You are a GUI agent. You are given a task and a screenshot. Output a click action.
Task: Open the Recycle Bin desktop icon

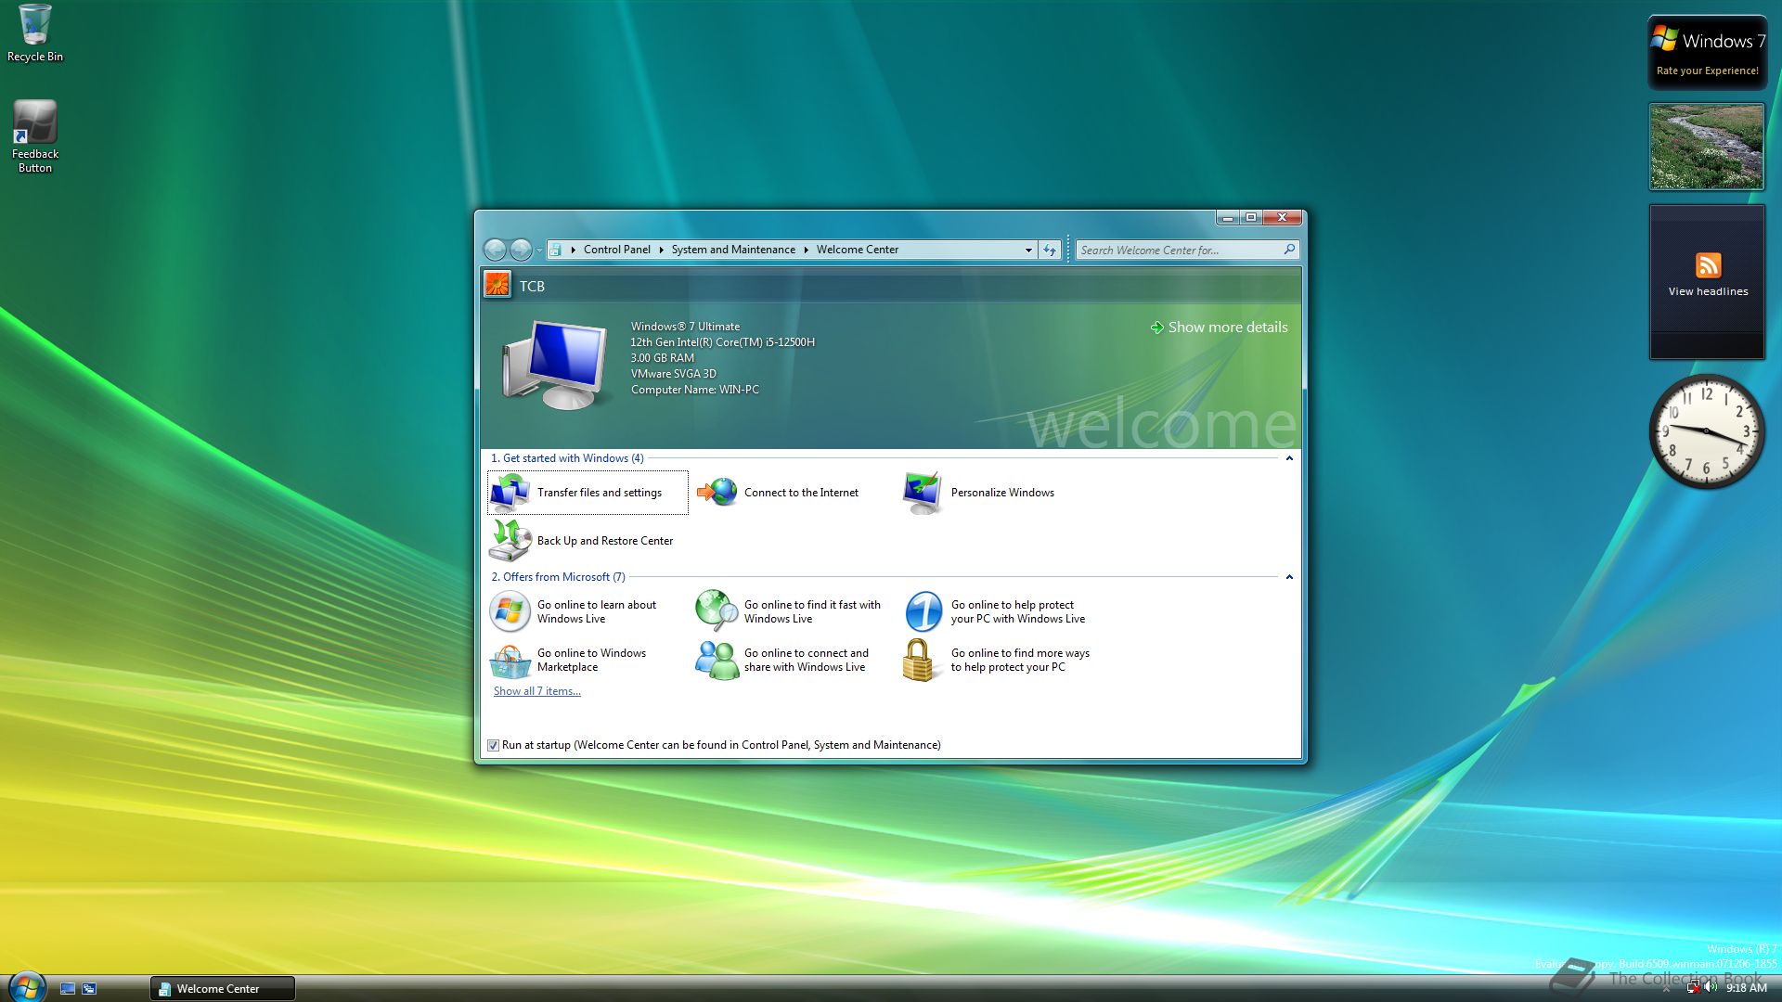[35, 32]
